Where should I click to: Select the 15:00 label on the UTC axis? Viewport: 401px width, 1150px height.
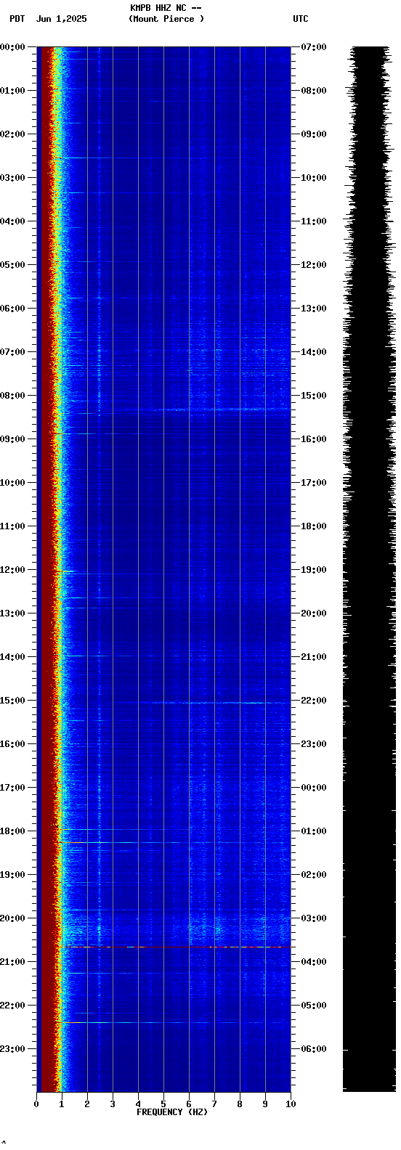[314, 396]
